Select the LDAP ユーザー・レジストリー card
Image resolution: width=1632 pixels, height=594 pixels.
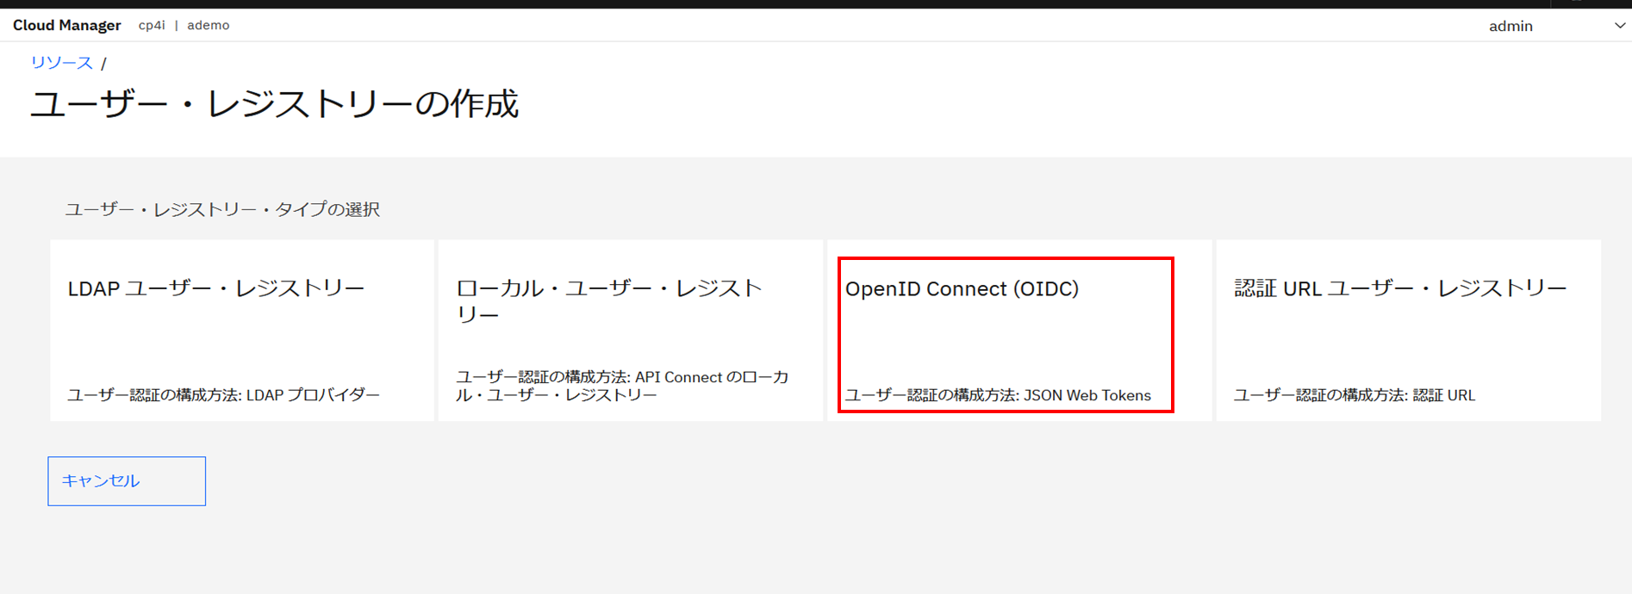coord(242,331)
